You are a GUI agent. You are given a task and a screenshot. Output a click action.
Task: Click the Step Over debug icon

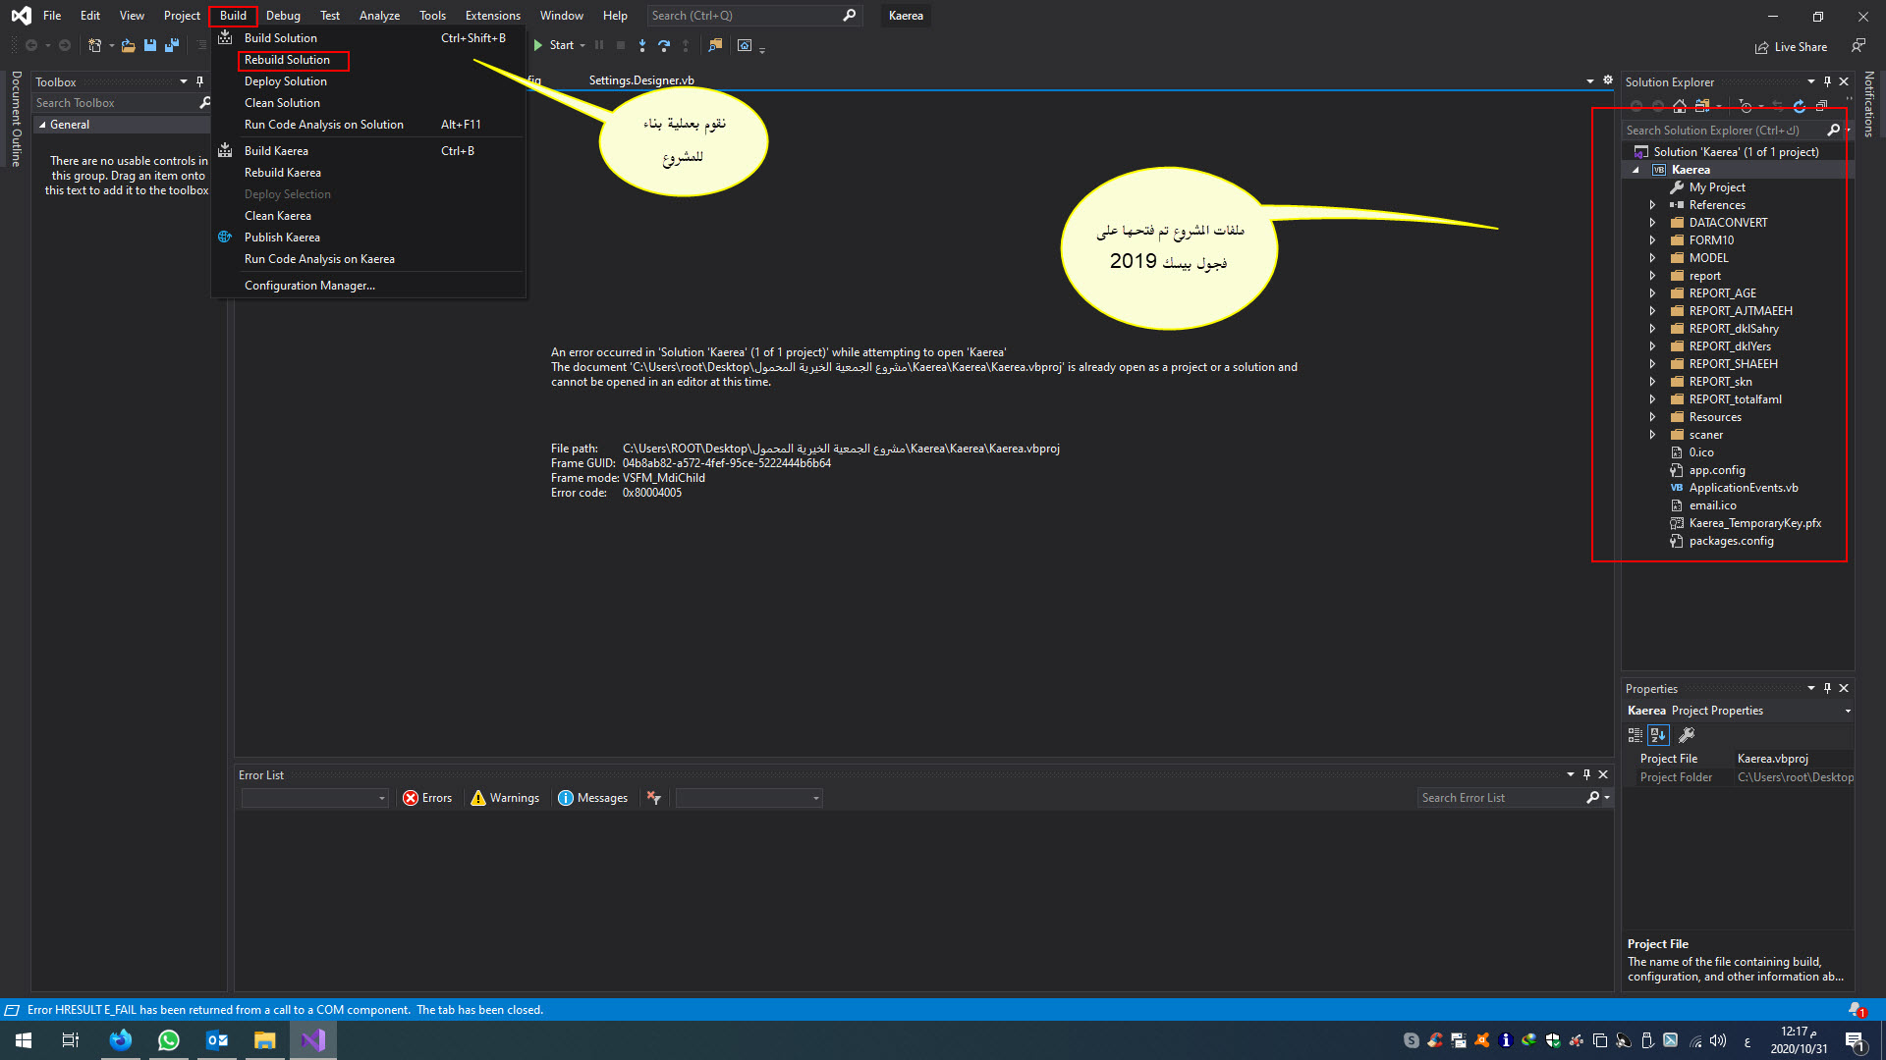click(664, 45)
